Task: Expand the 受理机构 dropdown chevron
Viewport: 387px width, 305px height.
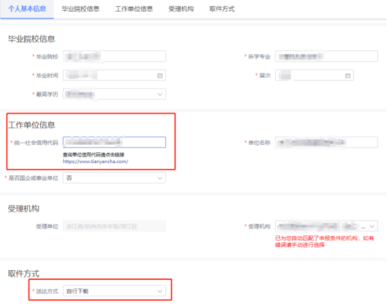Action: (372, 227)
